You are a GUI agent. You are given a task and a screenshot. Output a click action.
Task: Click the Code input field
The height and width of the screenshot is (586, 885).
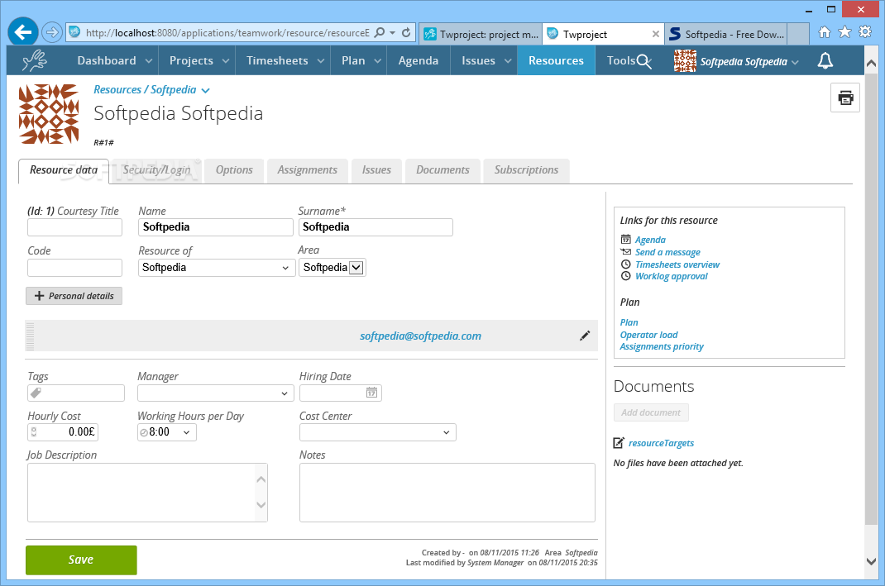point(74,267)
